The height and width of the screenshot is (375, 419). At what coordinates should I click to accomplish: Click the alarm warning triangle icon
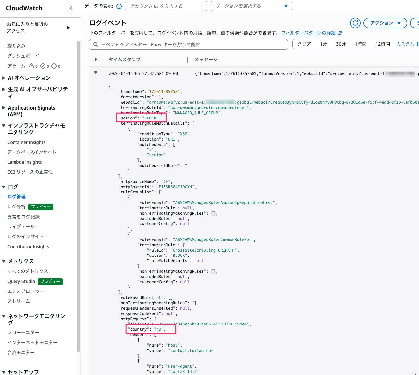[31, 66]
